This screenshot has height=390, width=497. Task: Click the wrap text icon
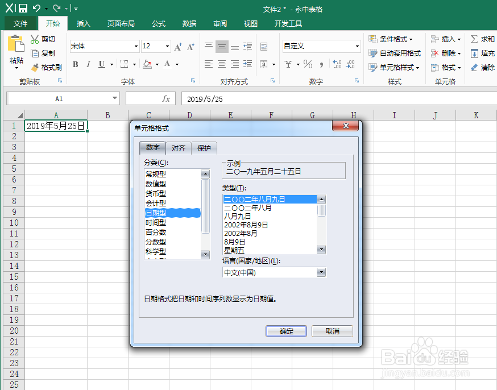[264, 47]
